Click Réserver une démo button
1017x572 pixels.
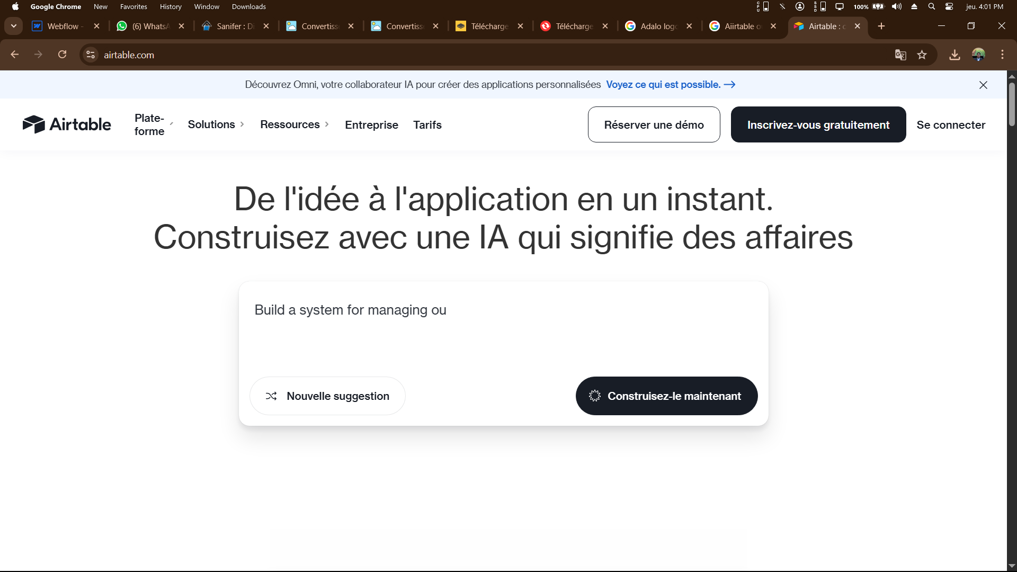pos(654,125)
